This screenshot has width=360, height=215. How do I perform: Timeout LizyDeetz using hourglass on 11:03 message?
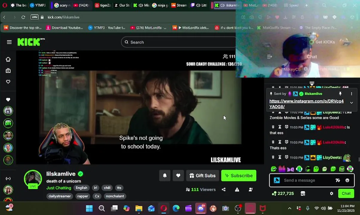point(280,157)
